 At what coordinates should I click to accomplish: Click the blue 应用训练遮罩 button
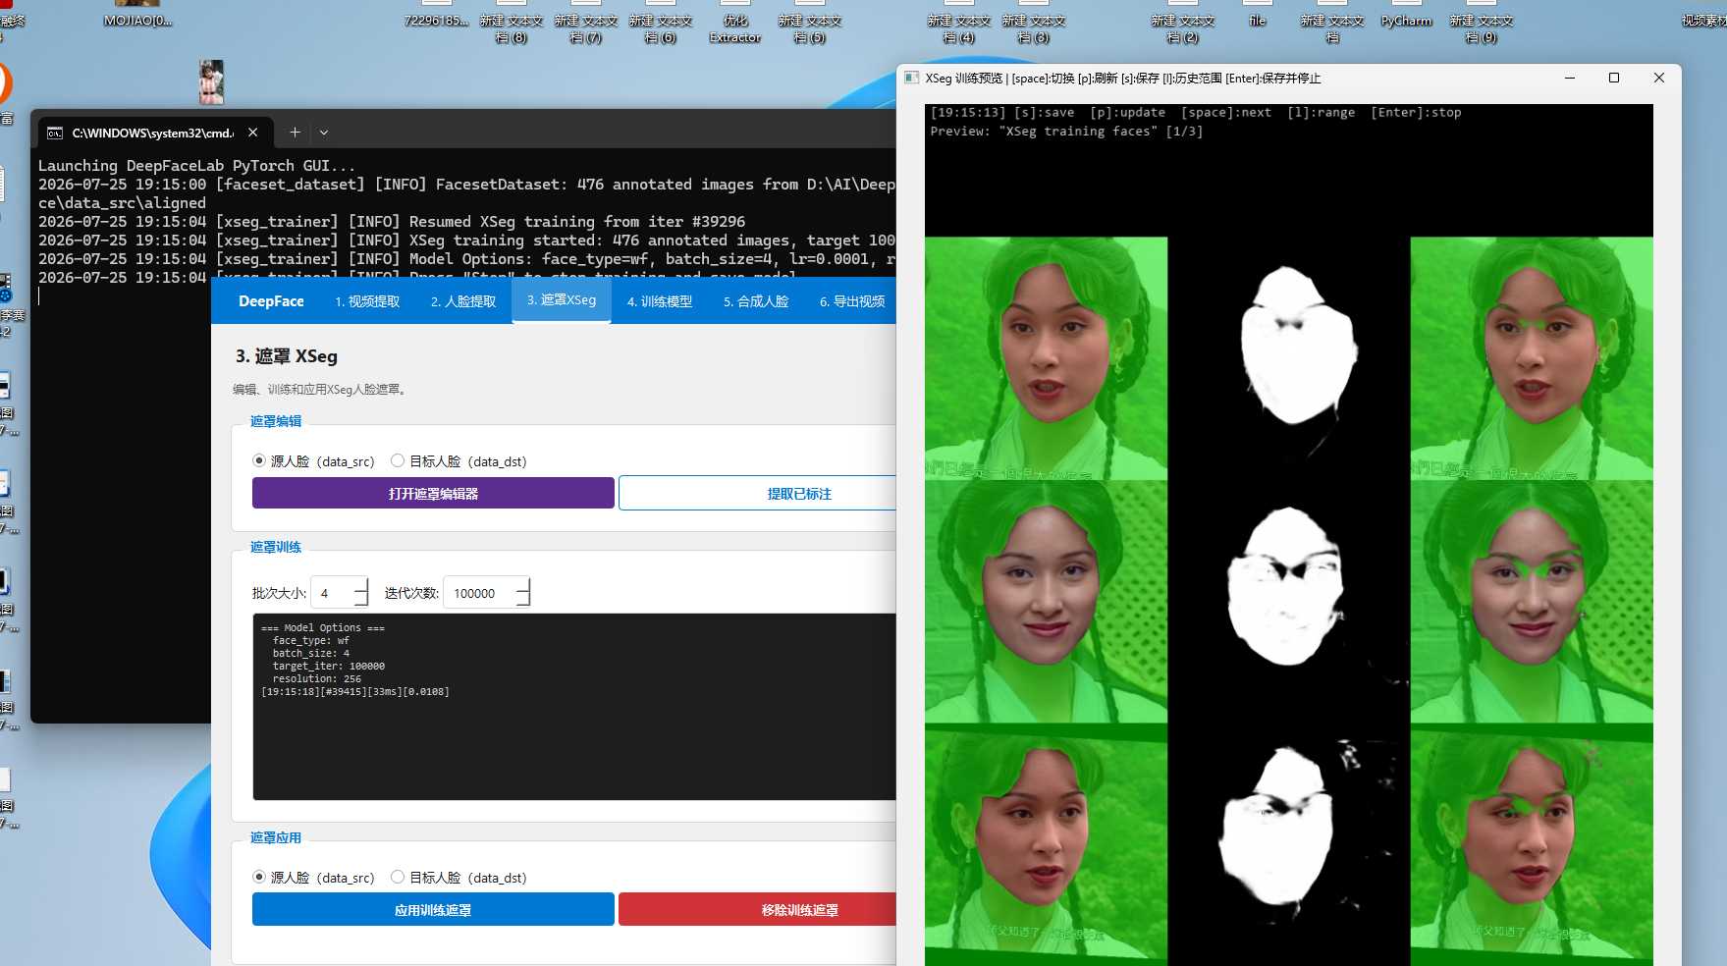(433, 910)
